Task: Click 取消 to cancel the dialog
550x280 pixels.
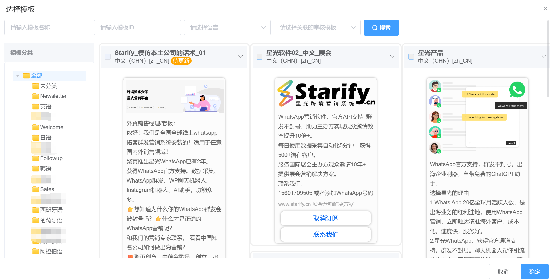Action: (x=503, y=272)
